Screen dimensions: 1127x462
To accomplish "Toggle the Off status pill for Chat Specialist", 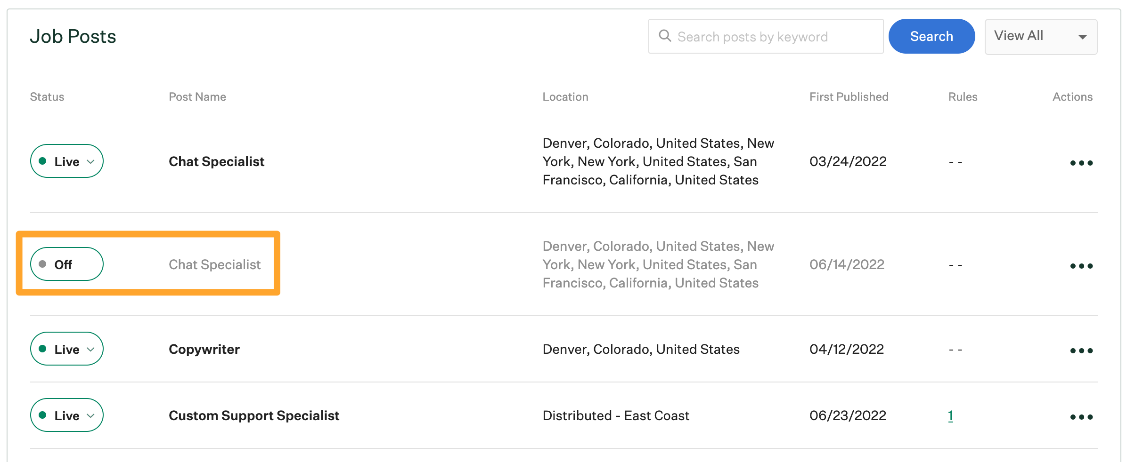I will pos(66,264).
